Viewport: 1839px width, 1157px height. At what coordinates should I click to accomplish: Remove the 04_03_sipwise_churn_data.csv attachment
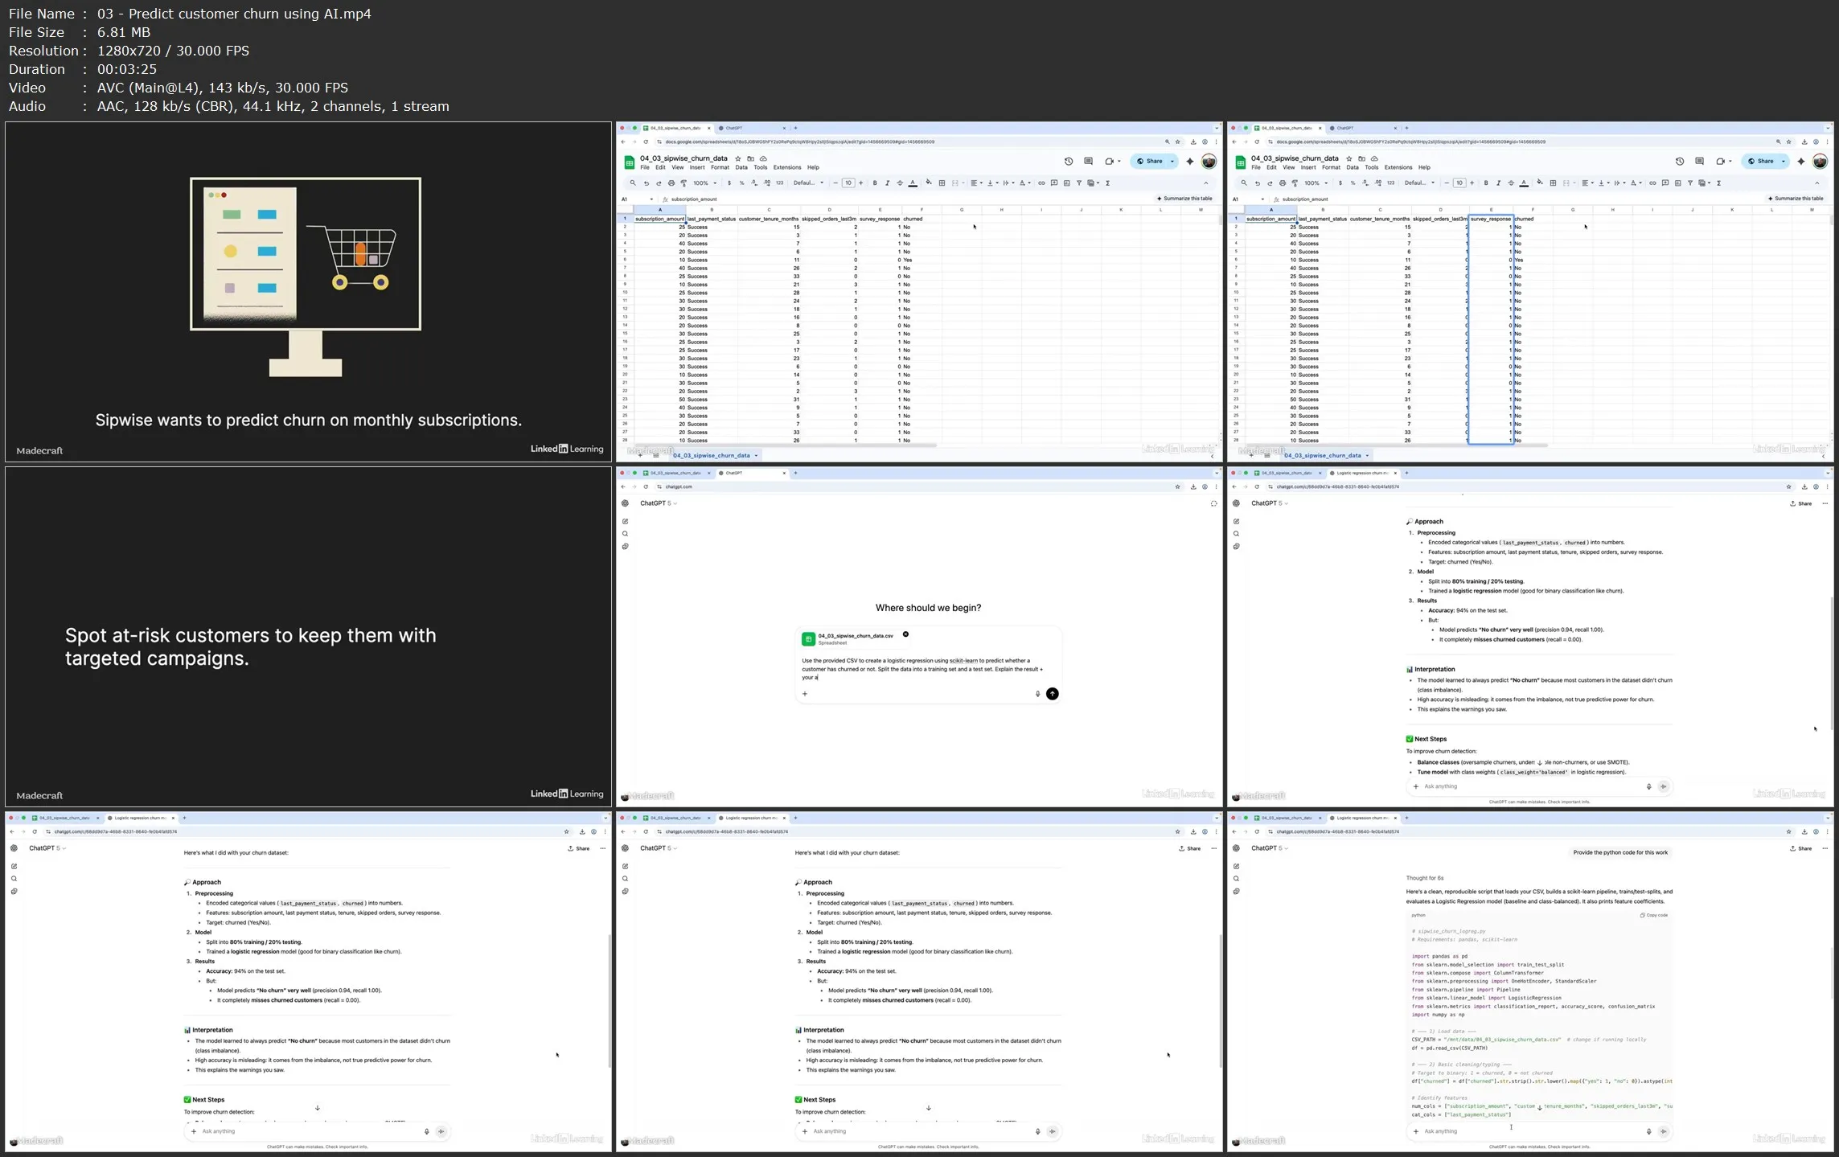click(x=905, y=634)
